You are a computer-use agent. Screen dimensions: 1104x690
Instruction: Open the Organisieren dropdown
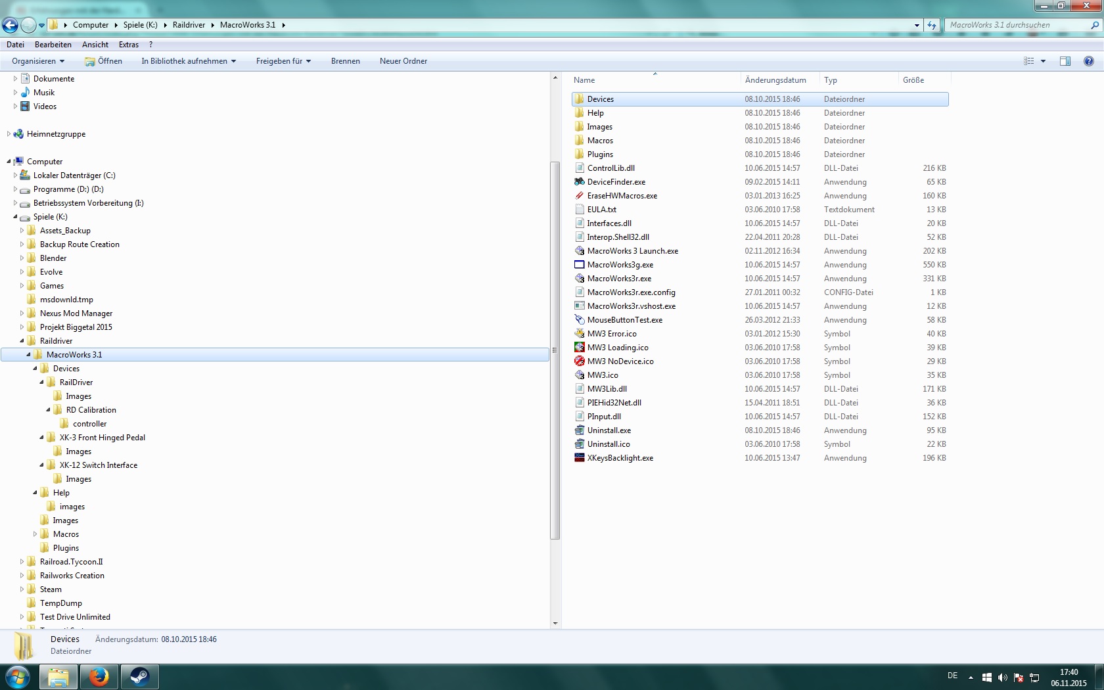pyautogui.click(x=38, y=61)
